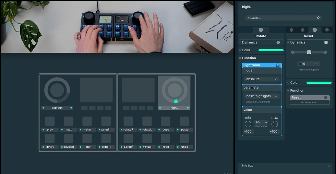Image resolution: width=336 pixels, height=174 pixels.
Task: Select the paste key square
Action: (184, 121)
